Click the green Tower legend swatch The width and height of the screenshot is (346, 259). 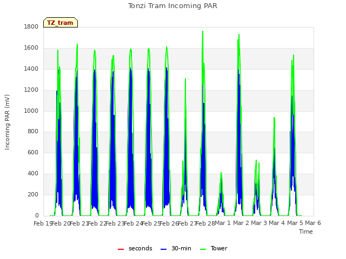[203, 249]
